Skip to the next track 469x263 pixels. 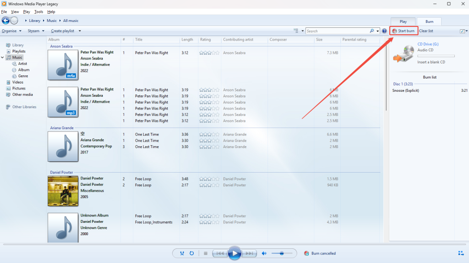point(249,253)
